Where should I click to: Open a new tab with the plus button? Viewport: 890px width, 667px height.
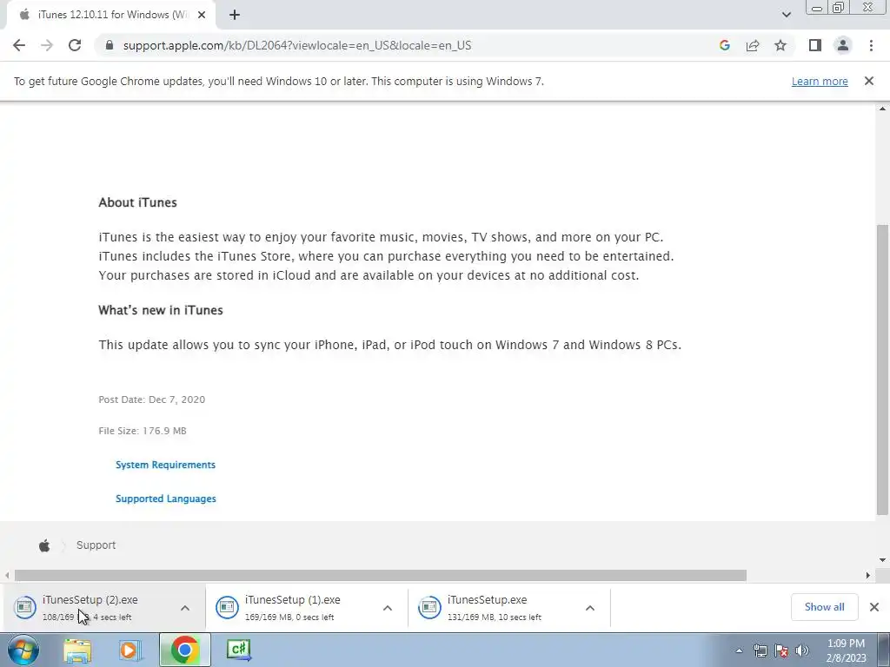[235, 16]
